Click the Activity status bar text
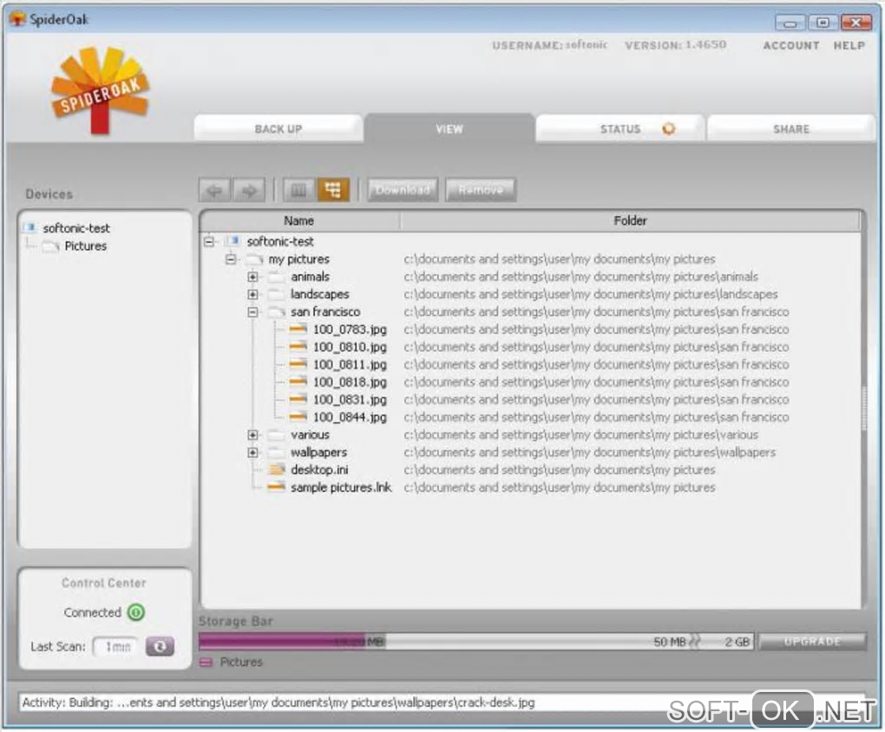The height and width of the screenshot is (732, 885). [x=278, y=703]
